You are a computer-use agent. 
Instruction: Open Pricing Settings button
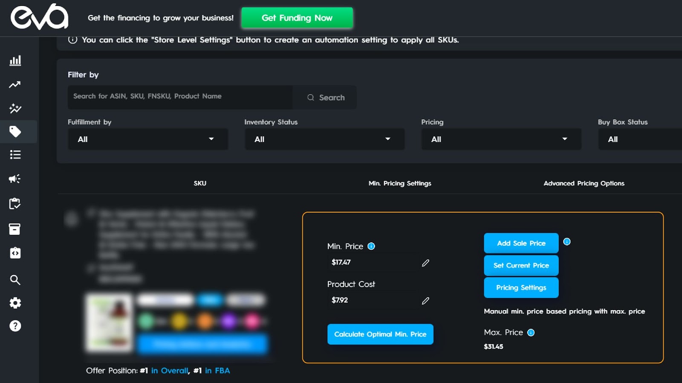[x=521, y=287]
